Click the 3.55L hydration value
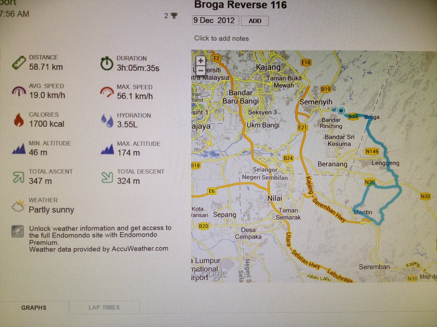The image size is (437, 327). click(127, 125)
